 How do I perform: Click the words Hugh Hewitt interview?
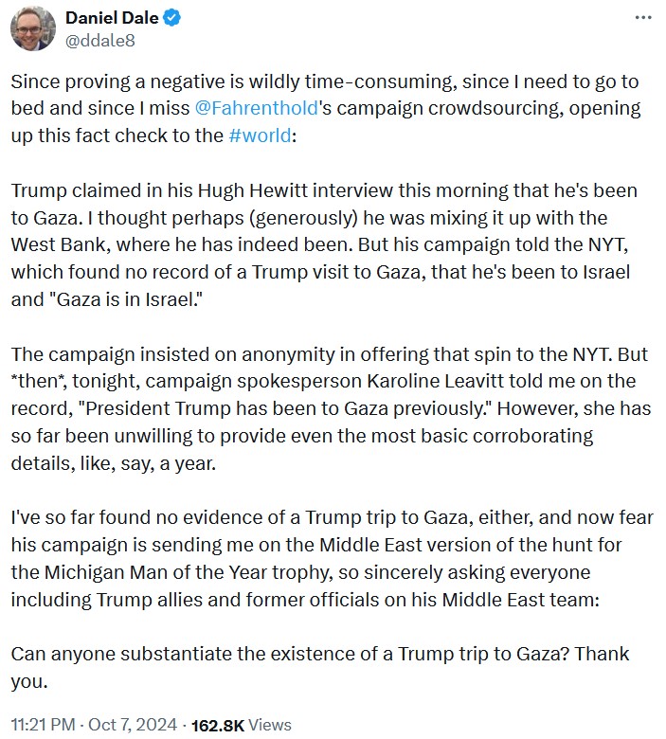pyautogui.click(x=295, y=190)
